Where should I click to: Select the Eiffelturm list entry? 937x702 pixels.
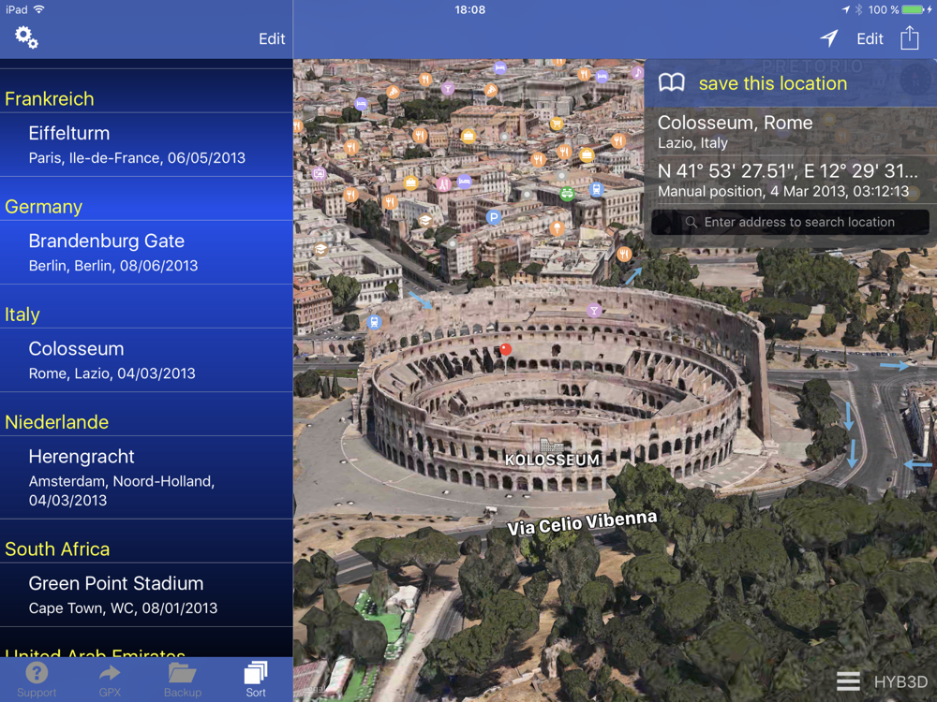[146, 145]
